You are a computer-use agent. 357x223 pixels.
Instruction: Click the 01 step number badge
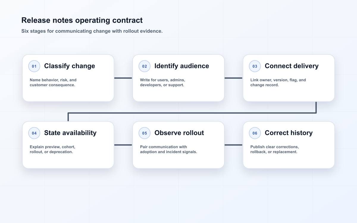[x=34, y=66]
